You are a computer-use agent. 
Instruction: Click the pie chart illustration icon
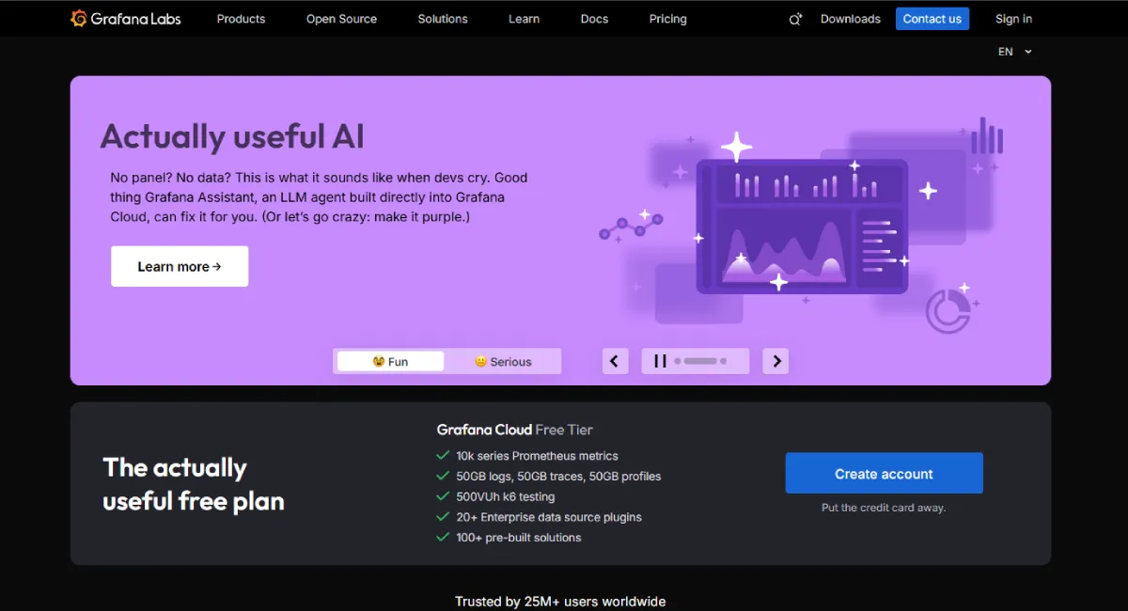click(948, 310)
